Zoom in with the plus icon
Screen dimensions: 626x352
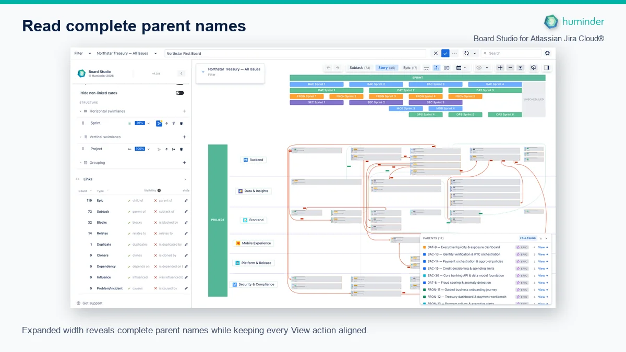500,68
